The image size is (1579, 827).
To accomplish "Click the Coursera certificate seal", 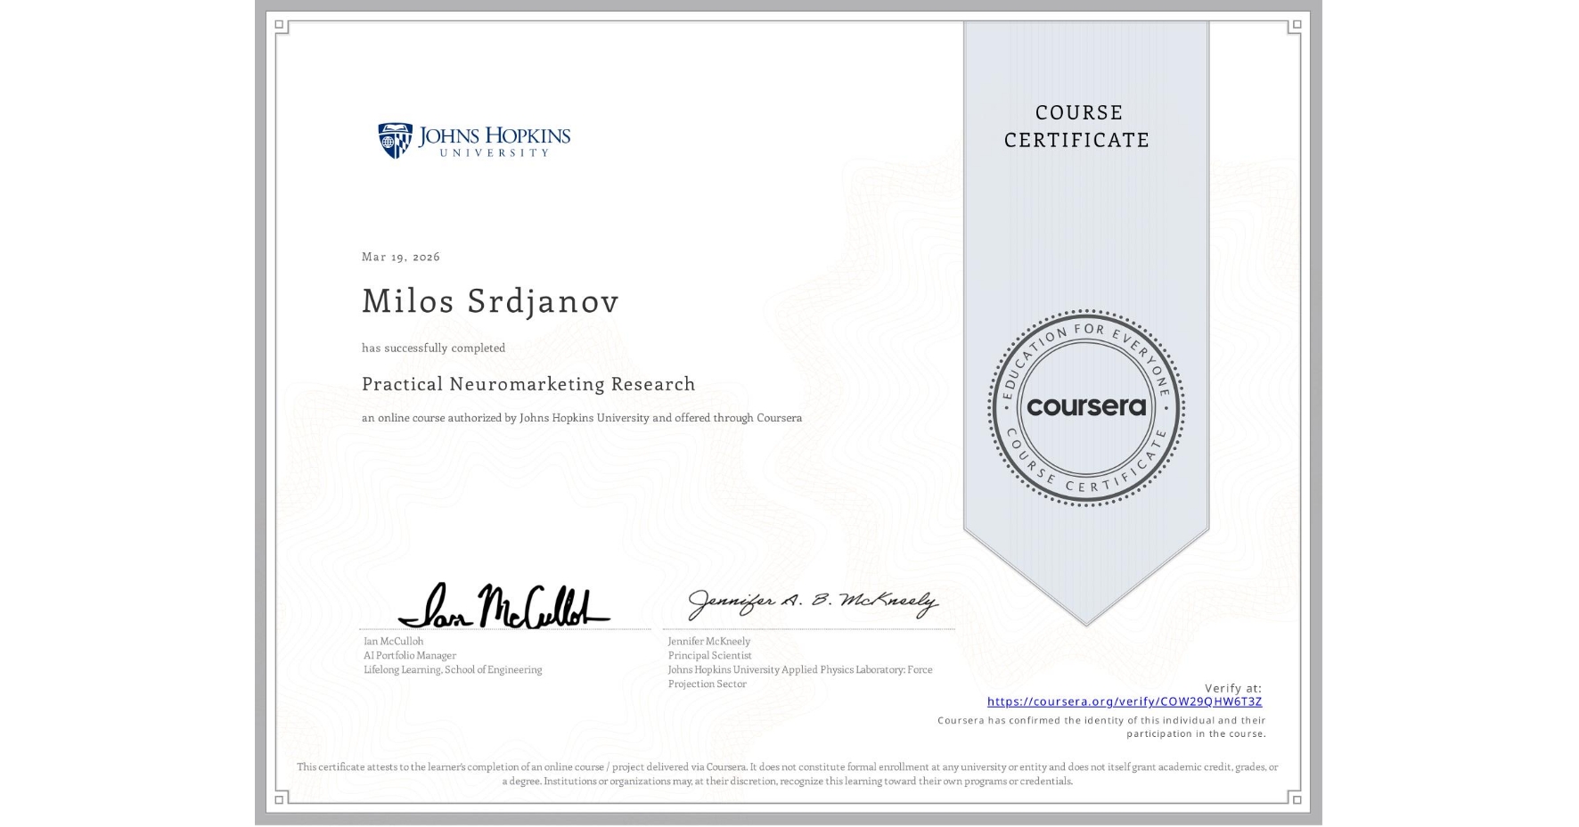I will click(1085, 407).
